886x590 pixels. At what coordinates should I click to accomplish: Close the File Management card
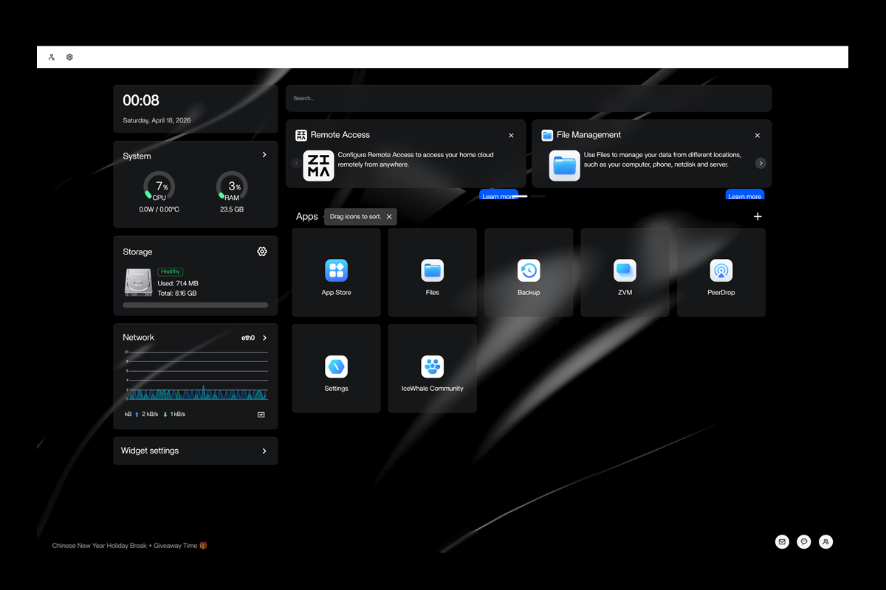pyautogui.click(x=757, y=136)
